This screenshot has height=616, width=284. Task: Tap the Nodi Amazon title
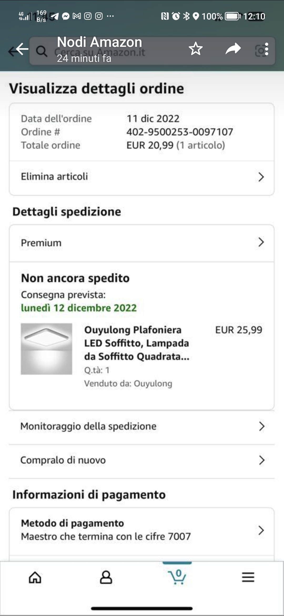tap(99, 42)
